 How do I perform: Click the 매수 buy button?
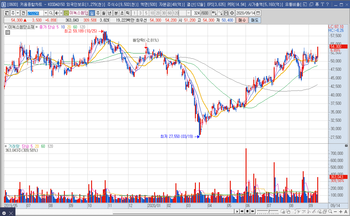(x=242, y=20)
